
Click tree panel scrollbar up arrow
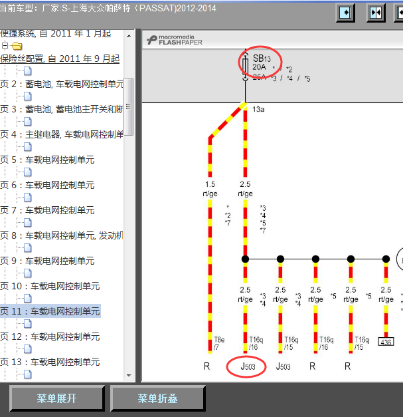129,36
